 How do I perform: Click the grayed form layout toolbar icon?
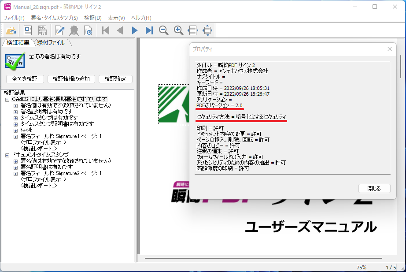[42, 30]
